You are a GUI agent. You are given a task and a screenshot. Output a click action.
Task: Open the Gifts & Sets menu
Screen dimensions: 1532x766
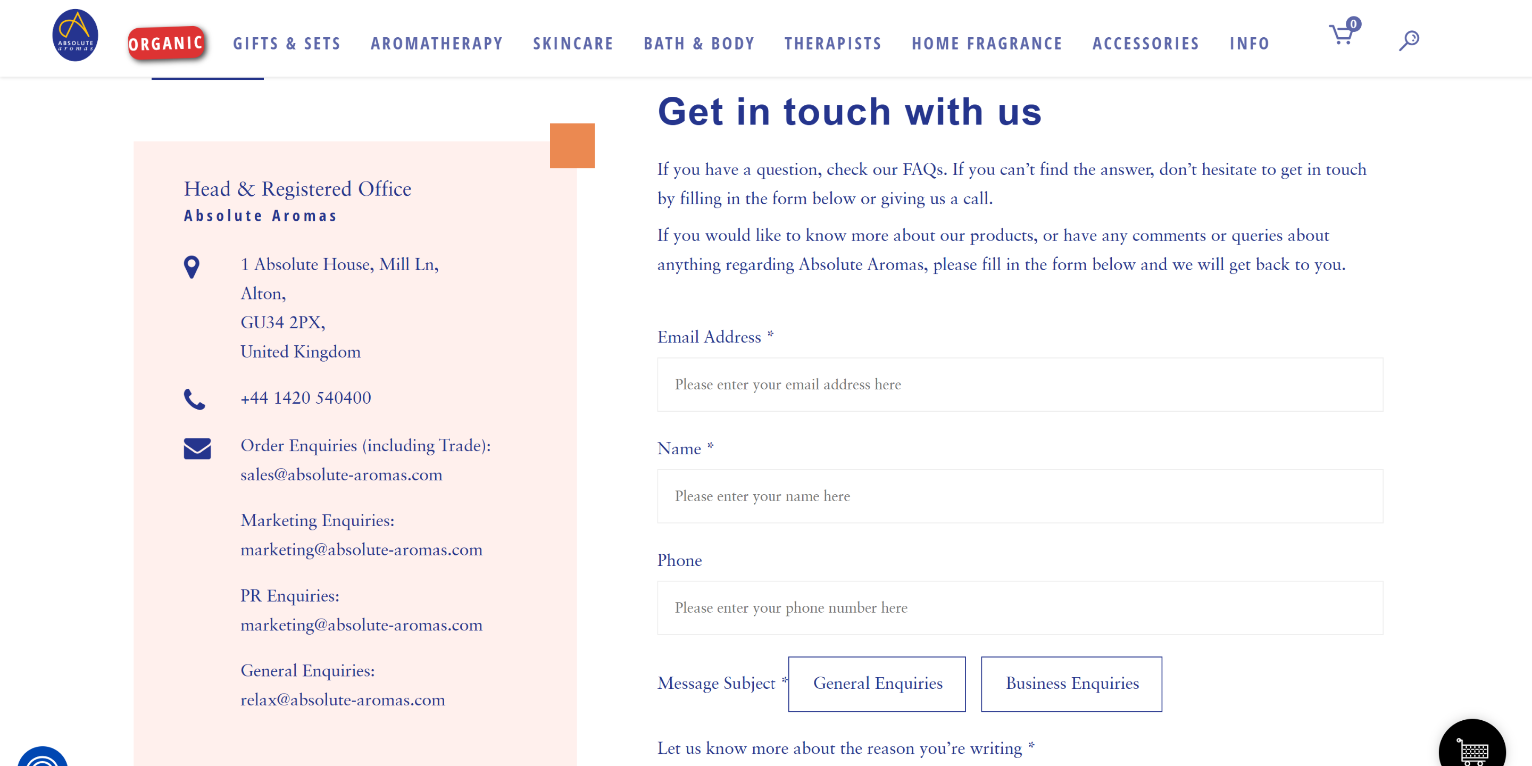287,44
